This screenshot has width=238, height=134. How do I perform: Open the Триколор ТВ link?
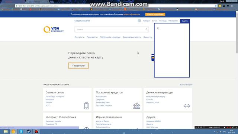[x=51, y=124]
